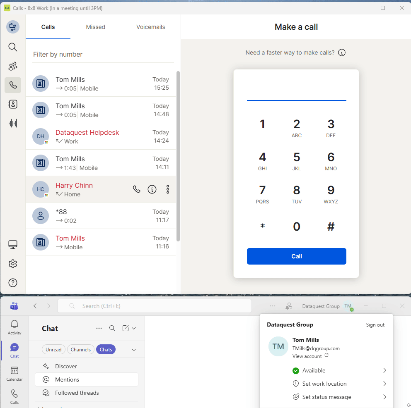Viewport: 411px width, 408px height.
Task: Search within Teams chat list
Action: click(x=112, y=328)
